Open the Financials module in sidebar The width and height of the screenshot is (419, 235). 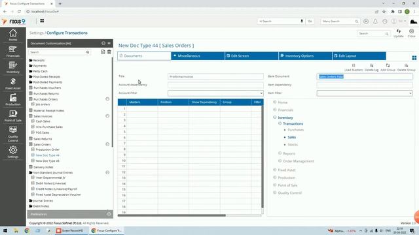(x=13, y=52)
